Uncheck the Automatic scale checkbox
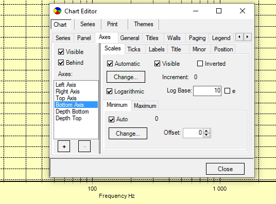276x204 pixels. [110, 64]
